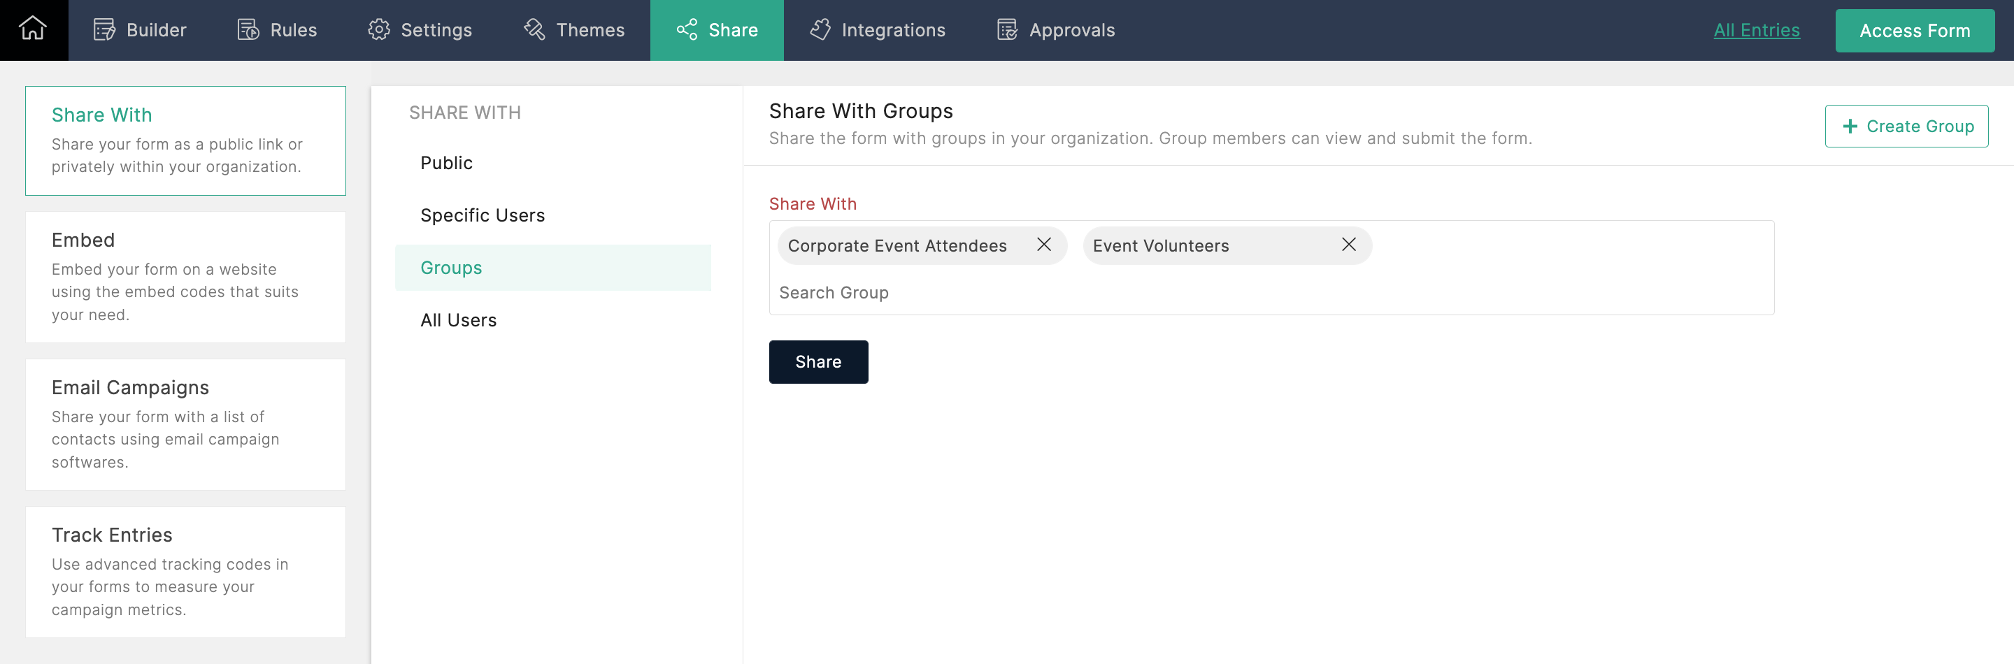Click the dark Share button
The height and width of the screenshot is (664, 2014).
point(819,361)
